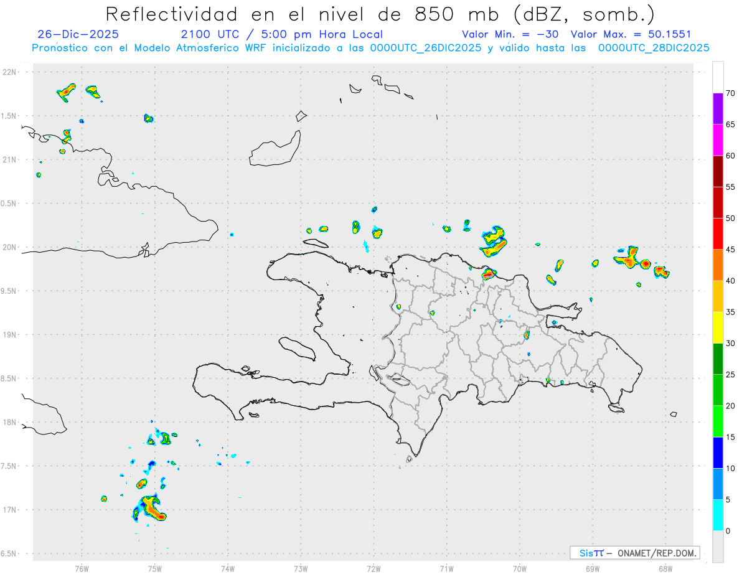Click the '72W' longitude label
Image resolution: width=747 pixels, height=577 pixels.
click(x=374, y=569)
